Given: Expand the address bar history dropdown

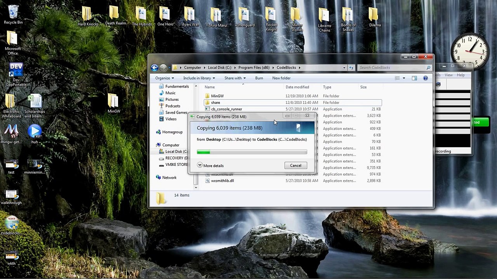Looking at the screenshot, I should pos(344,68).
